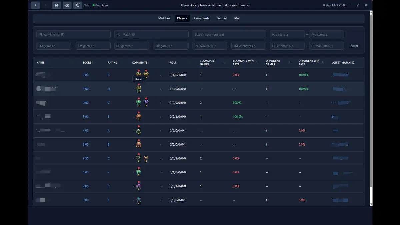Screen dimensions: 400x225
Task: Click rating A in the 4.00 row
Action: click(109, 131)
